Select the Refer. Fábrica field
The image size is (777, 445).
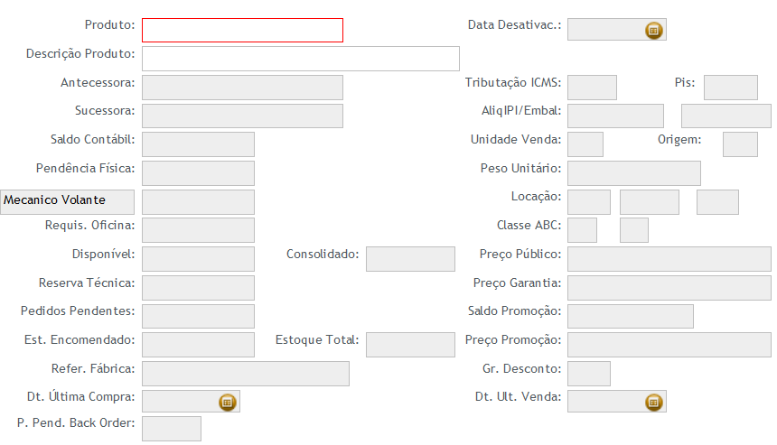[x=246, y=373]
